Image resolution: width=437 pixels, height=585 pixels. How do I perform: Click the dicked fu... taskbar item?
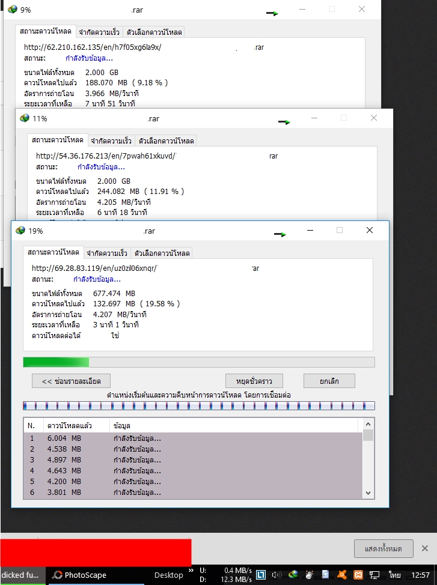[x=22, y=575]
